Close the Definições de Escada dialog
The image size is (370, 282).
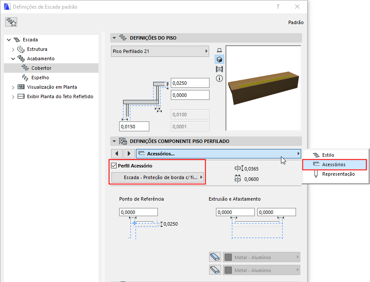coord(297,6)
